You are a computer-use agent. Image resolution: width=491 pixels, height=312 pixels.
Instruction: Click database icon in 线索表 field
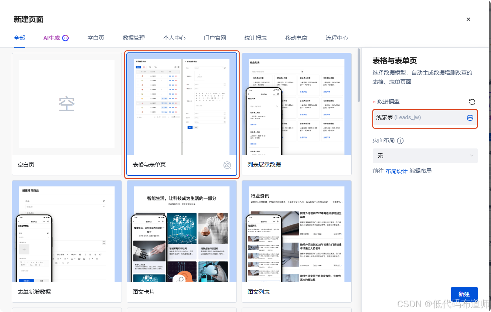click(470, 118)
